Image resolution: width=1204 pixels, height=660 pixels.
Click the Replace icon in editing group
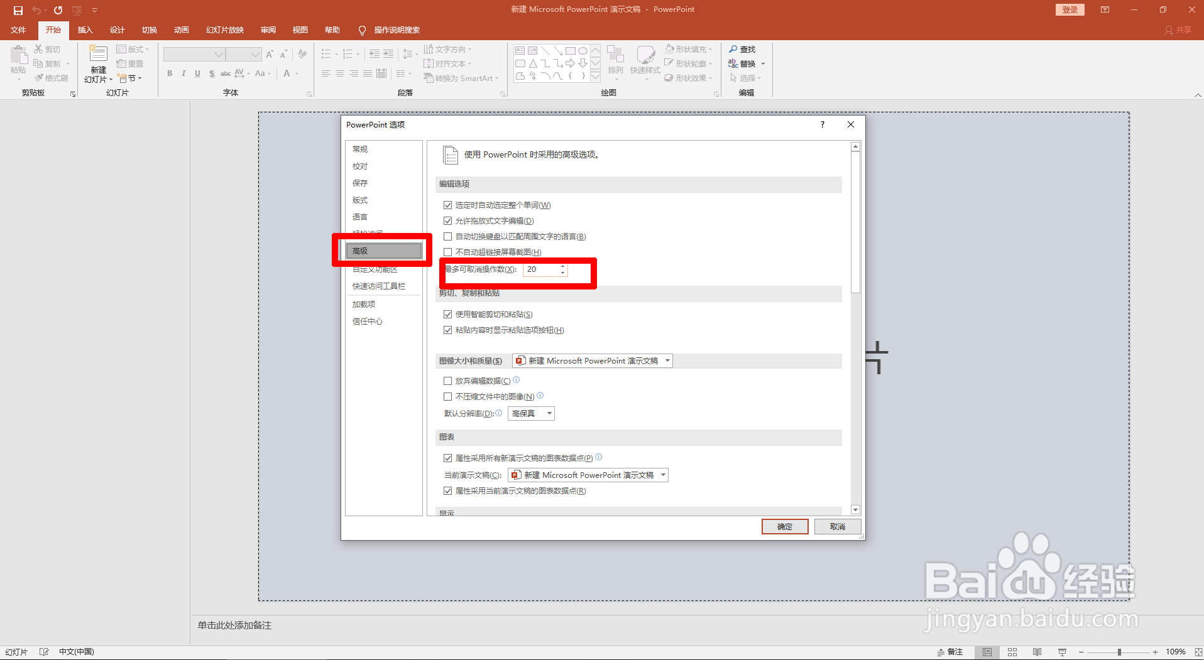pos(733,63)
